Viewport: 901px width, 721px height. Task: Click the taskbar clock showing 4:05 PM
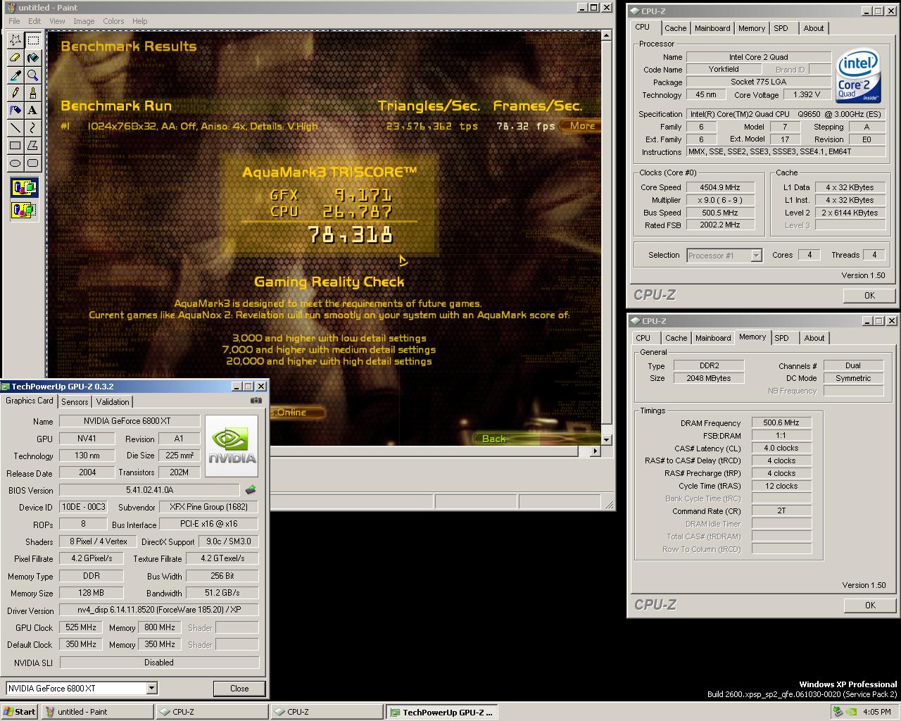point(876,712)
